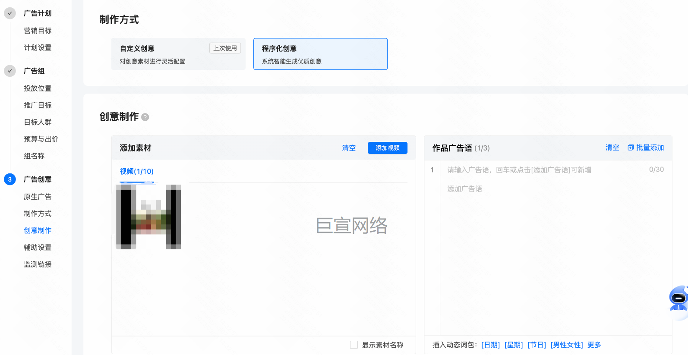
Task: Enable the 显示素材名称 checkbox
Action: click(354, 345)
